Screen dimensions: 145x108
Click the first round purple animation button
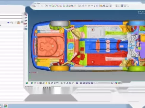point(81,83)
